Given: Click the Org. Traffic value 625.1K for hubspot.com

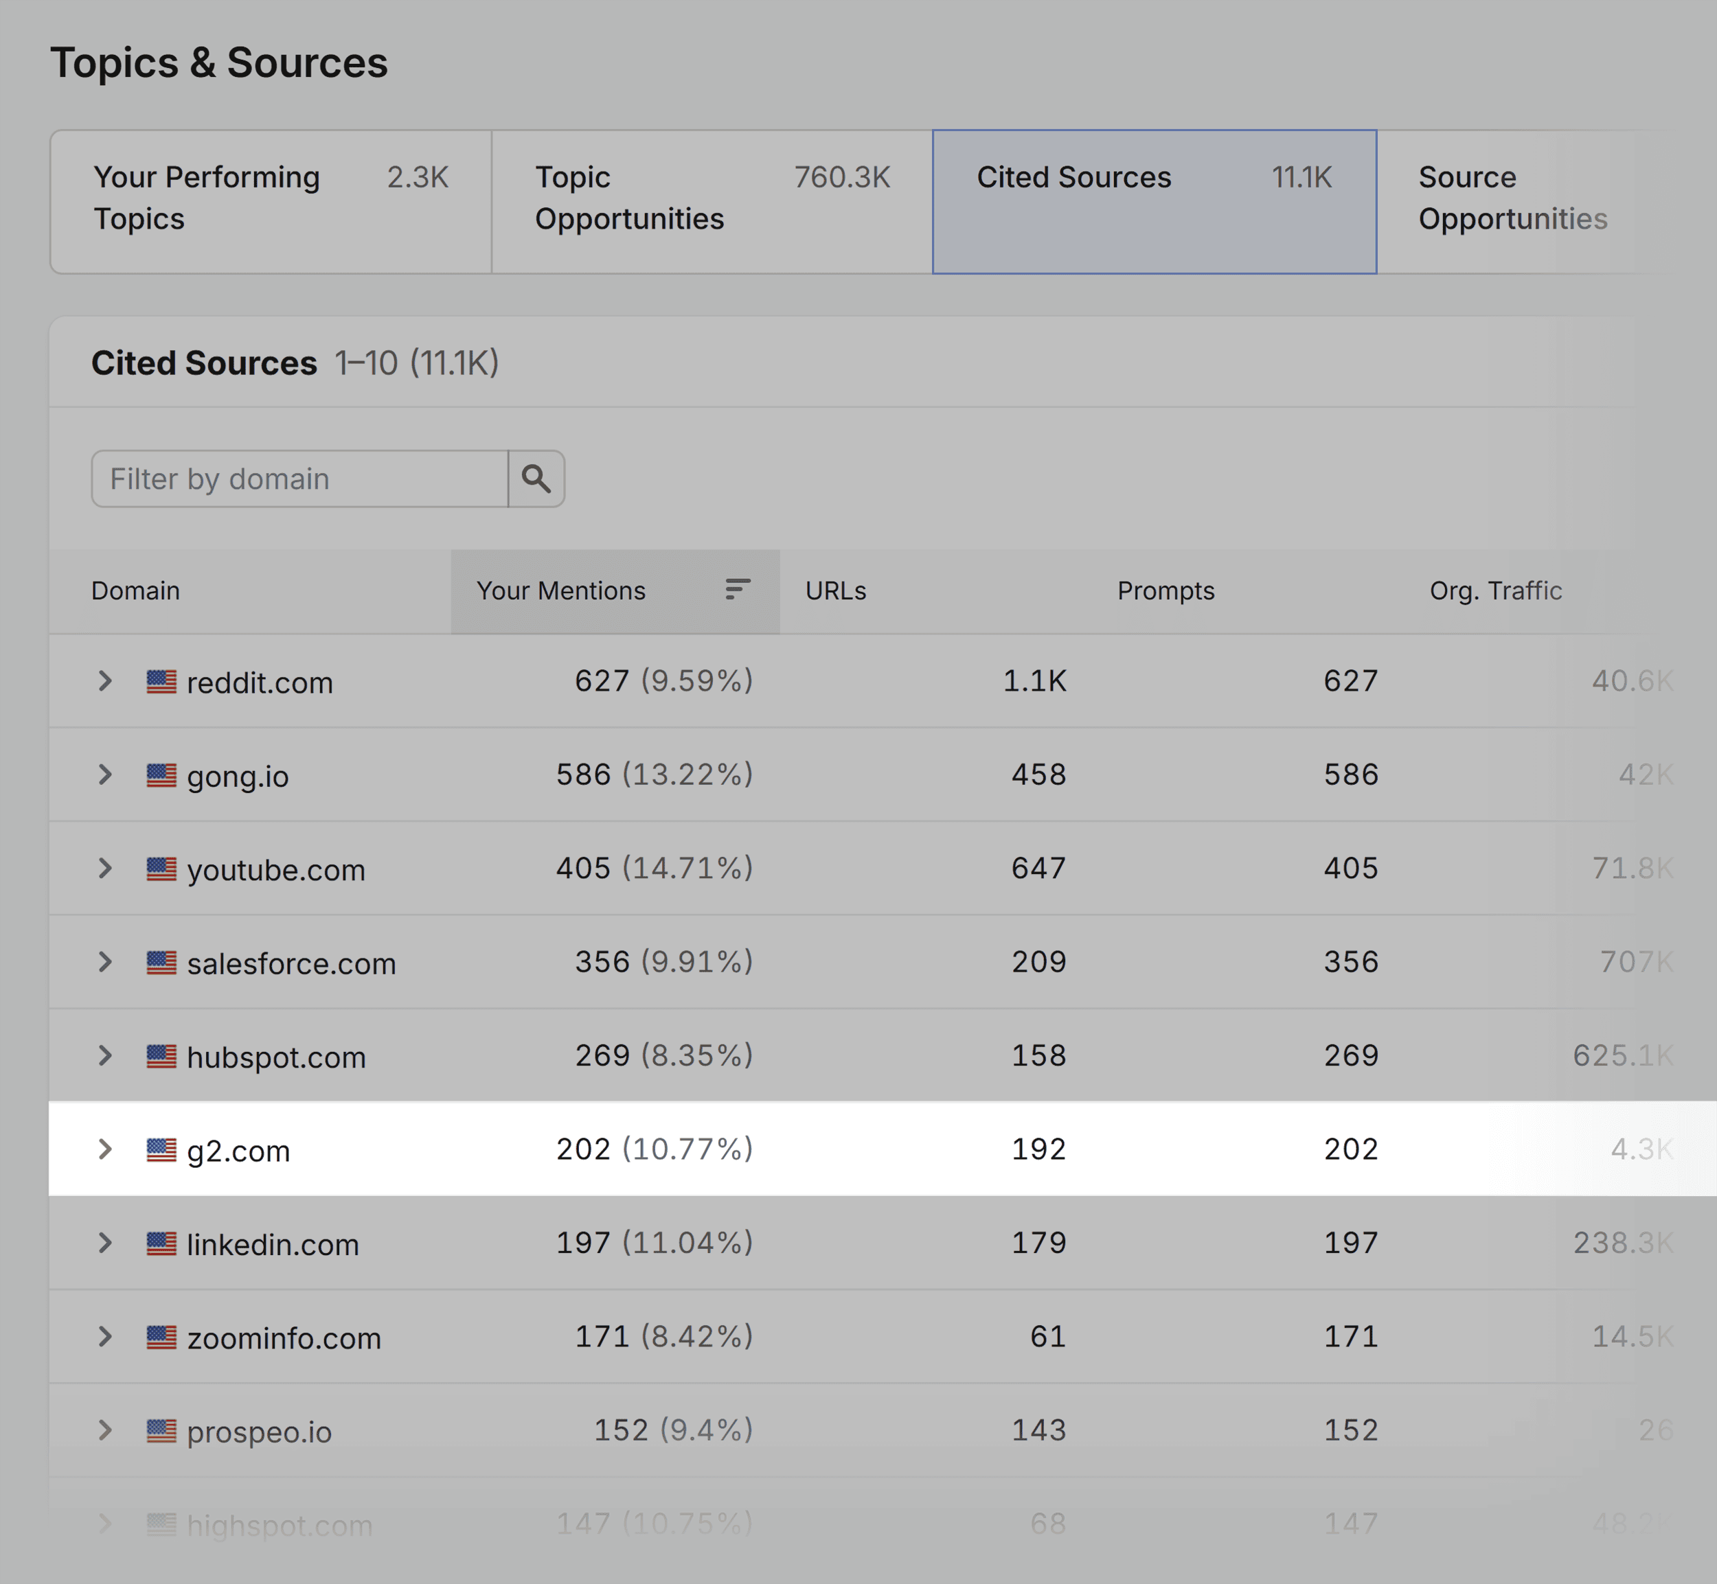Looking at the screenshot, I should pyautogui.click(x=1623, y=1055).
